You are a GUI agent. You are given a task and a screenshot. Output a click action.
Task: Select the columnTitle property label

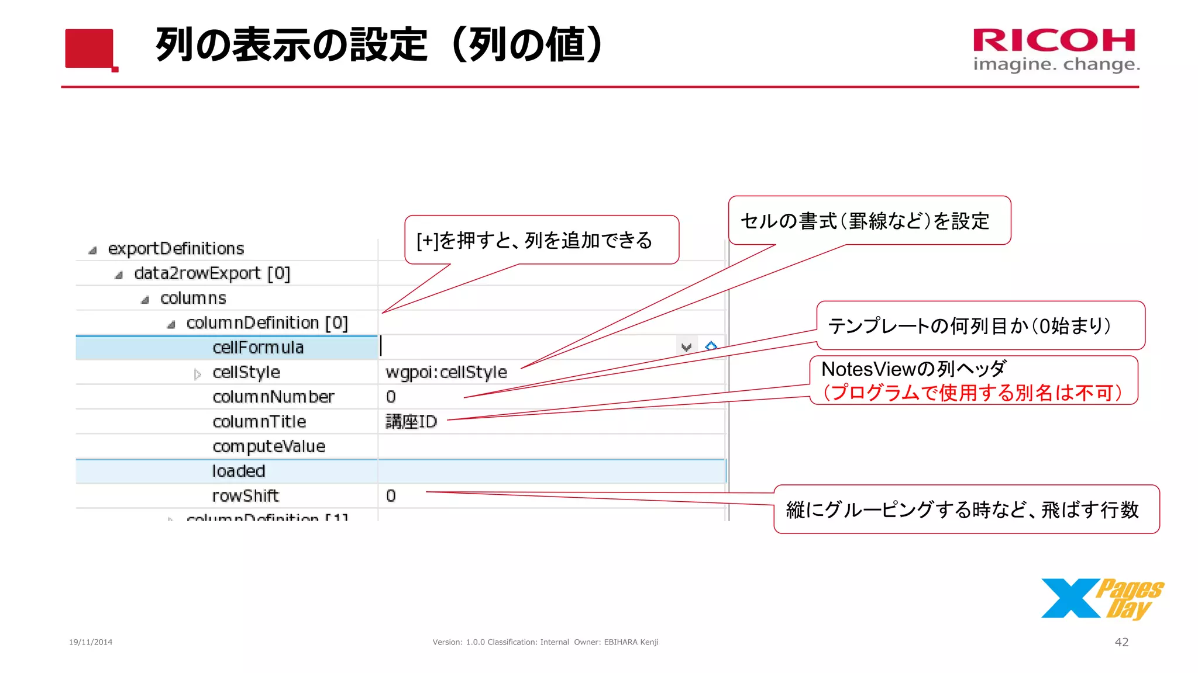[259, 422]
